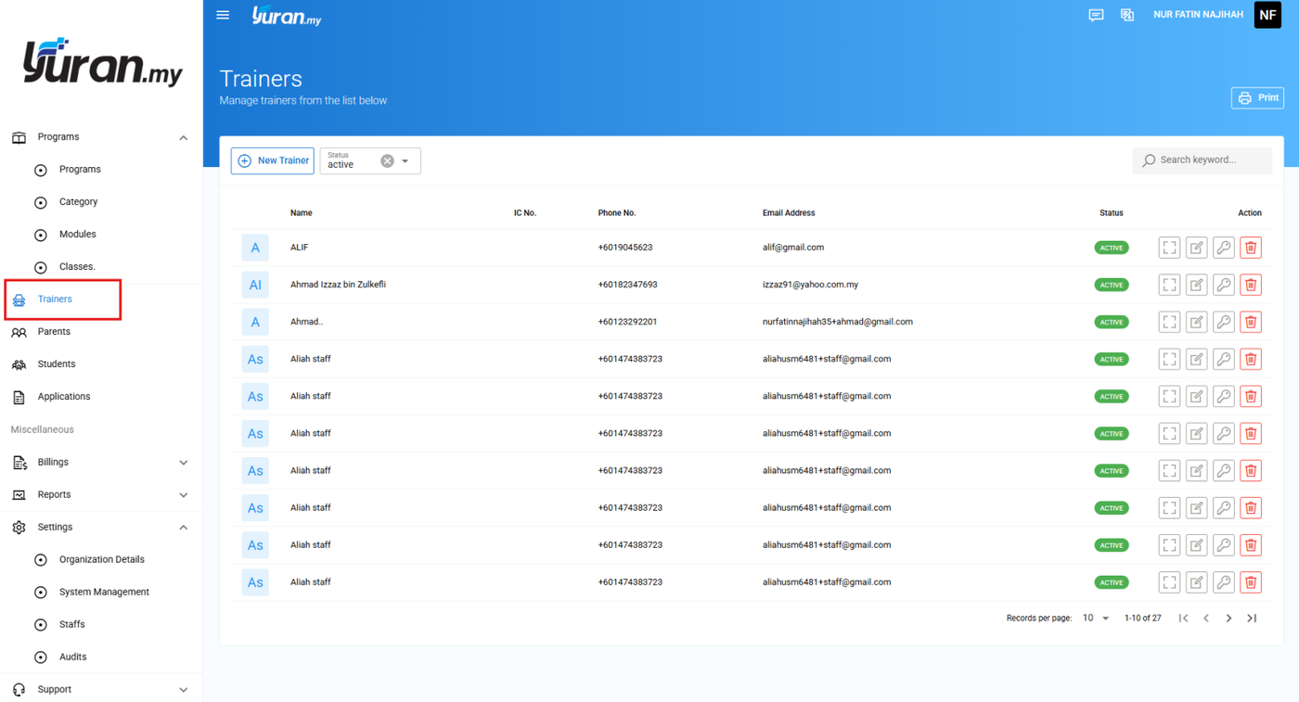Click the Print button
The image size is (1299, 702).
pos(1257,97)
